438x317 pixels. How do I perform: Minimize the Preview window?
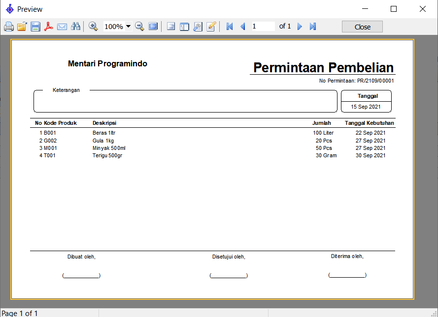(365, 9)
